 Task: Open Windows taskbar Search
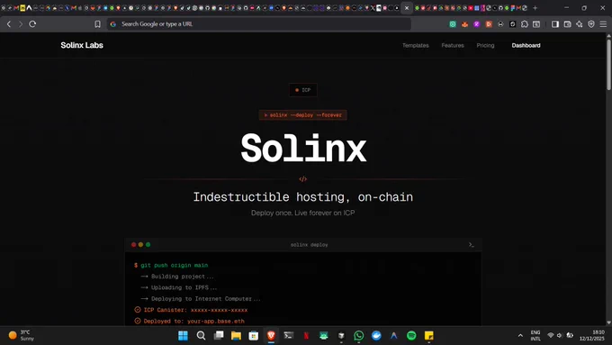pyautogui.click(x=201, y=336)
